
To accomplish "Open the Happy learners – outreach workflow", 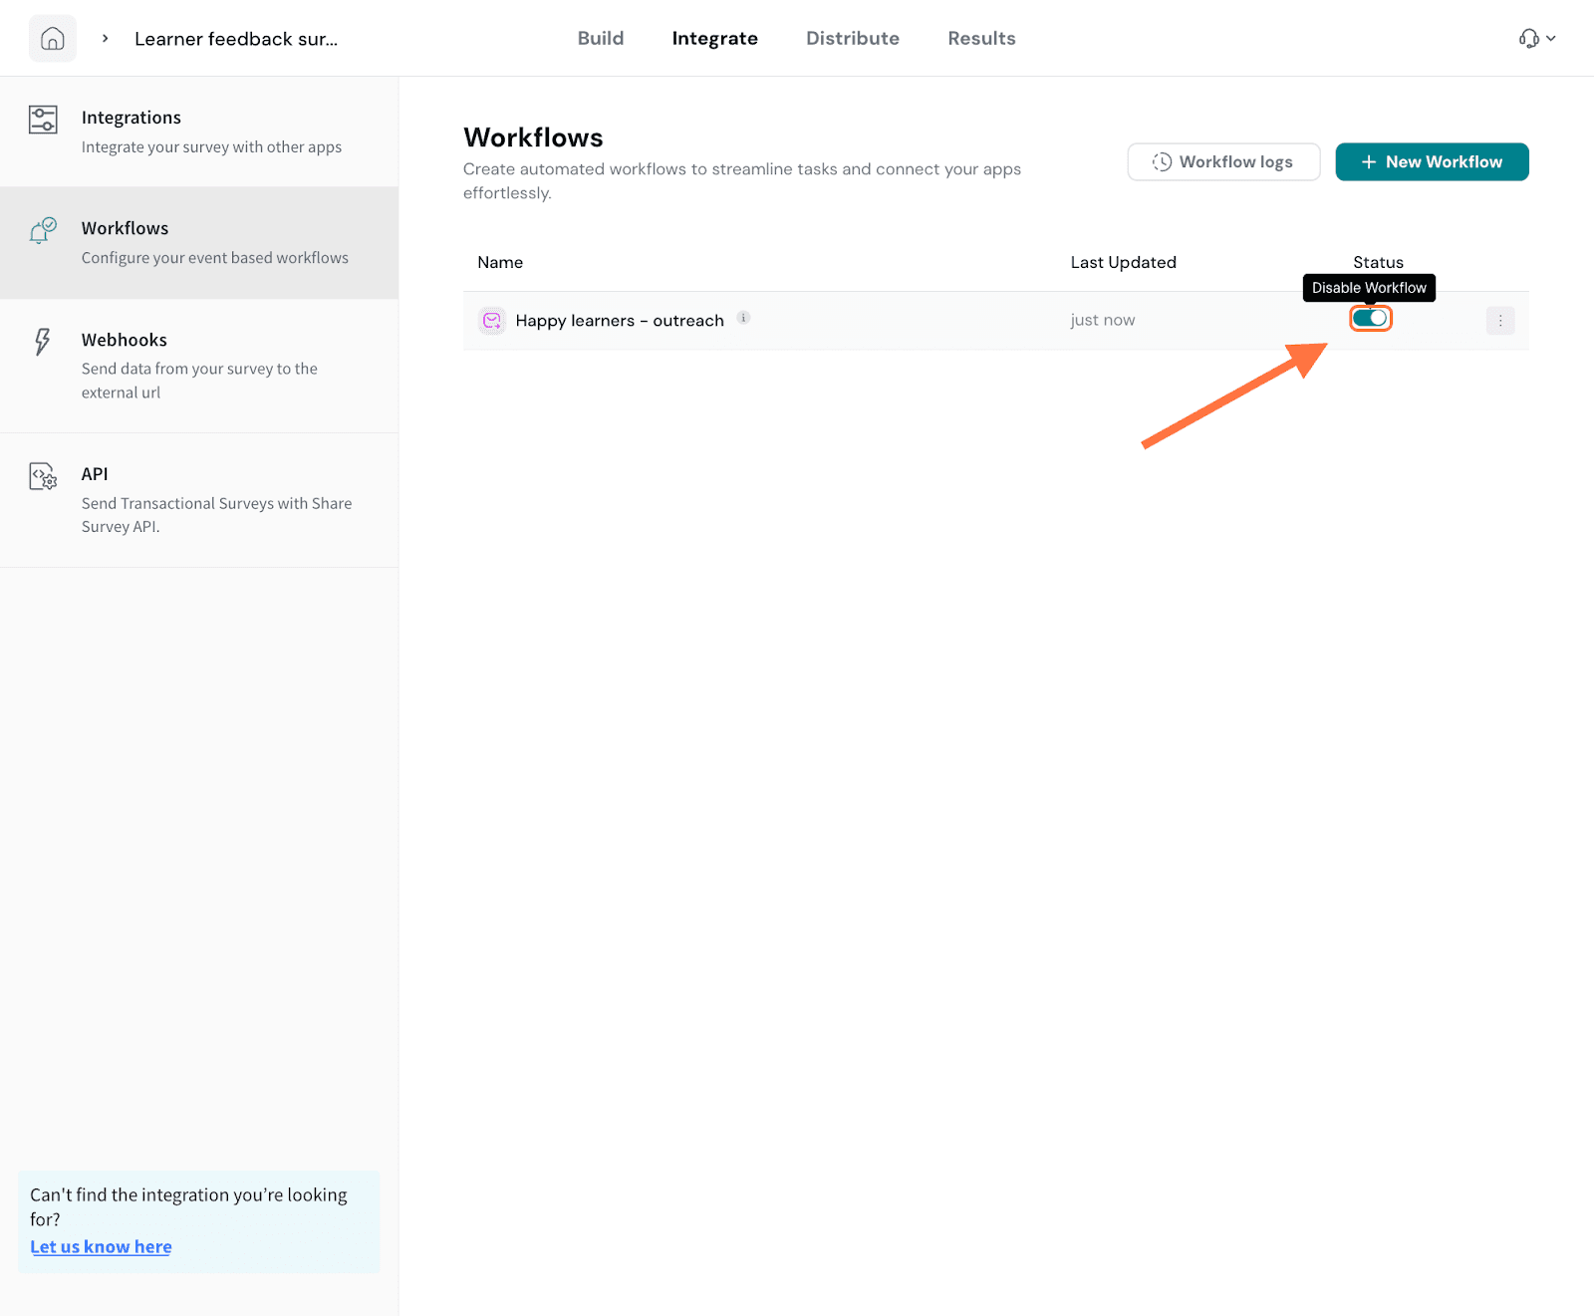I will pos(619,321).
